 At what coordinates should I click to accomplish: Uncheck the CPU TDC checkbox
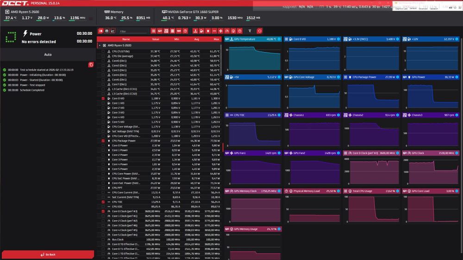[x=103, y=202]
